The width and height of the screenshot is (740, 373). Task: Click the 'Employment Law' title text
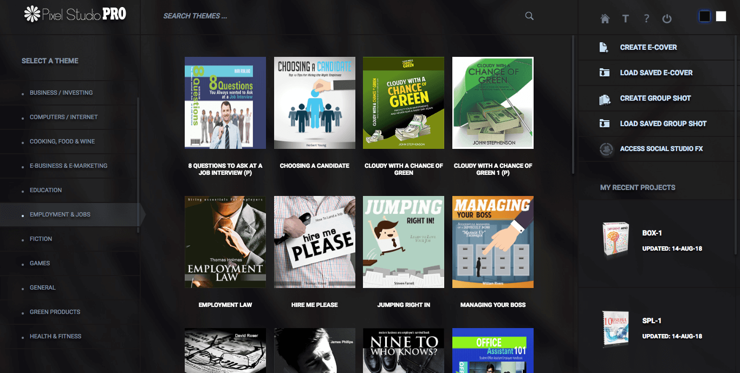click(x=225, y=305)
